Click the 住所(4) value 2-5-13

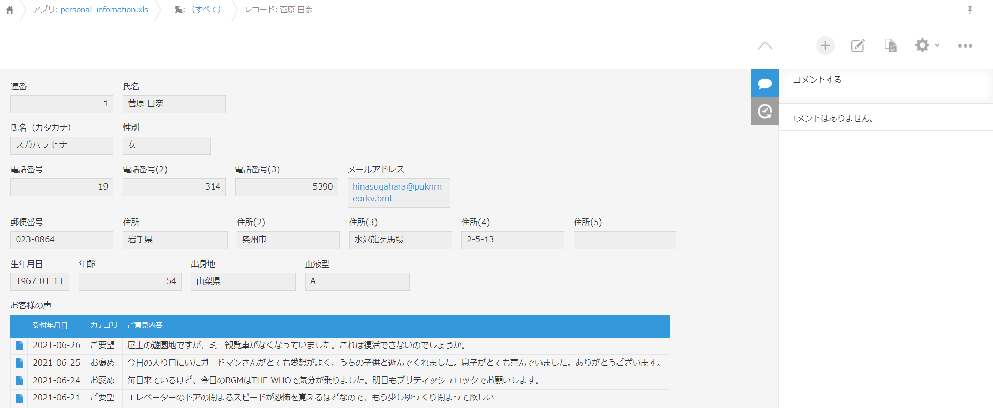pyautogui.click(x=513, y=240)
